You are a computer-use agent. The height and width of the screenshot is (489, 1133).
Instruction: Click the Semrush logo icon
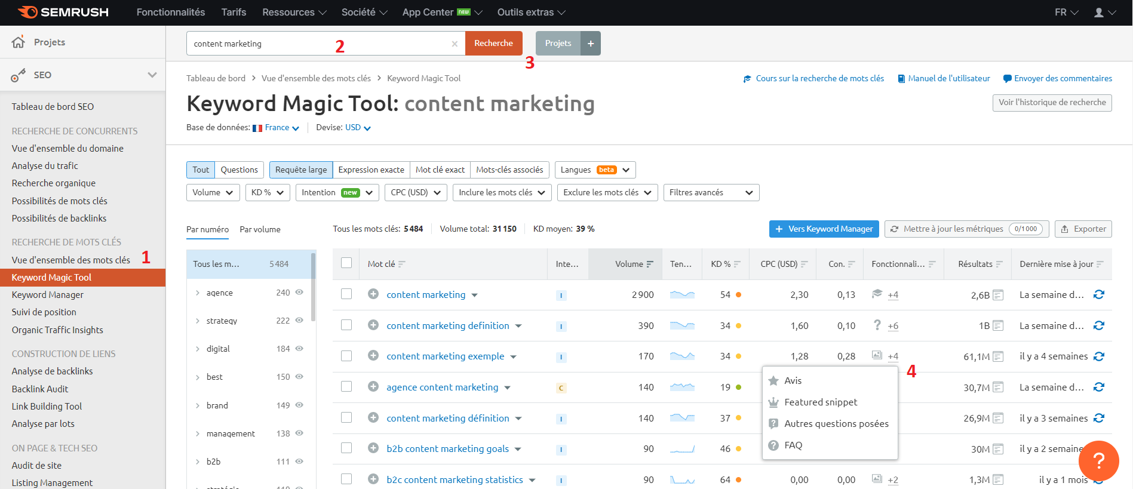coord(28,12)
